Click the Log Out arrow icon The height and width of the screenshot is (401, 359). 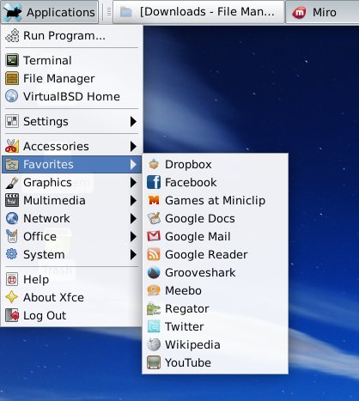pos(12,315)
